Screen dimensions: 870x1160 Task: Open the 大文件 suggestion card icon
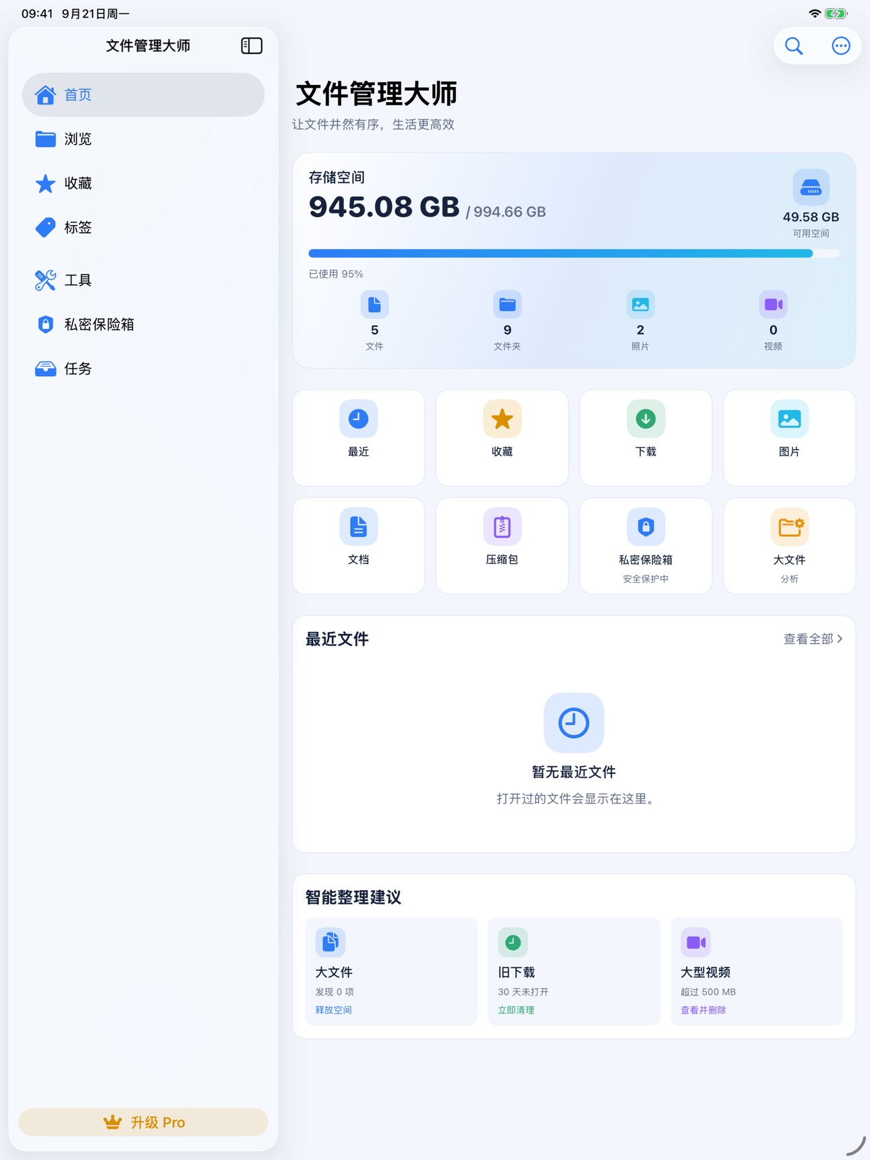[x=330, y=942]
